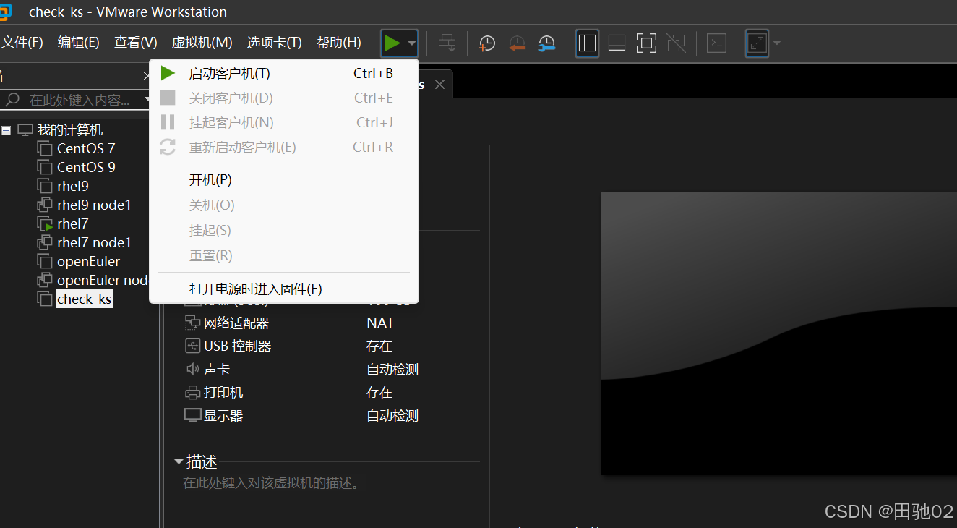The image size is (957, 528).
Task: Click the NAT network value
Action: tap(380, 323)
